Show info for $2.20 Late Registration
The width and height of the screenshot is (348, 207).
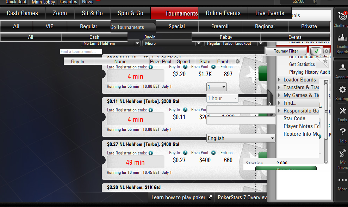coord(151,67)
